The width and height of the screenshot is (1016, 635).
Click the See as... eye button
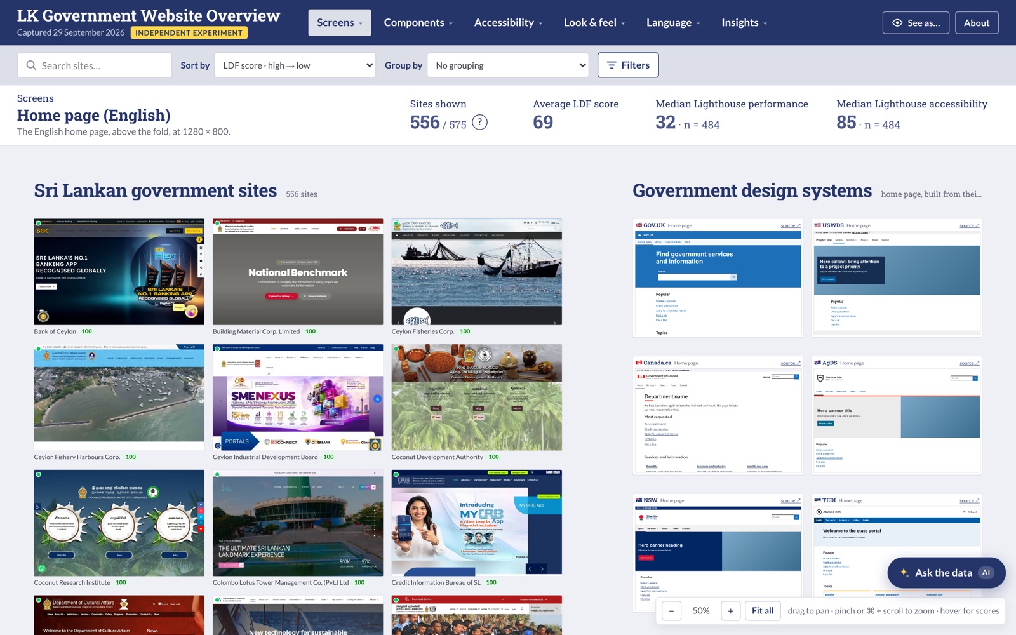(x=916, y=23)
